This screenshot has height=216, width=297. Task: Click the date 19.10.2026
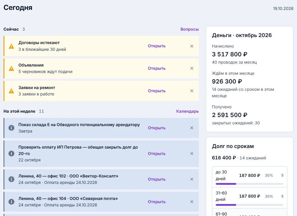(283, 8)
